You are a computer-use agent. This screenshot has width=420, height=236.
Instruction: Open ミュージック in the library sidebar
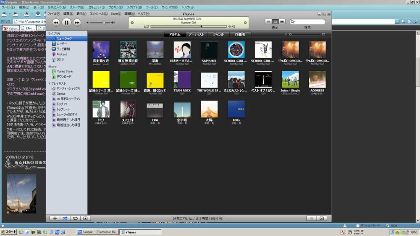click(x=67, y=39)
